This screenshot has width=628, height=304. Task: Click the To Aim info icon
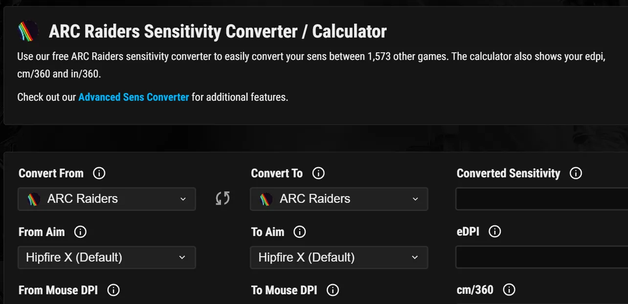pyautogui.click(x=300, y=232)
